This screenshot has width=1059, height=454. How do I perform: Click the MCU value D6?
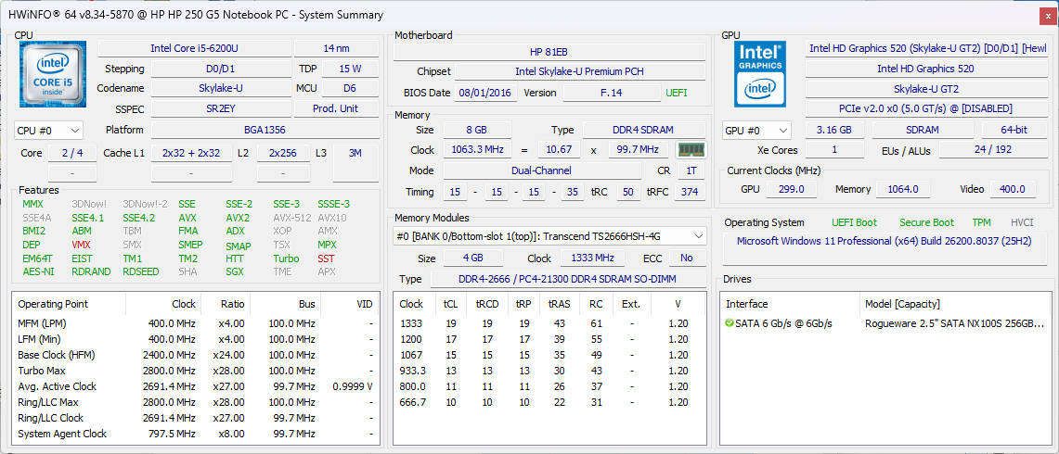click(x=350, y=88)
